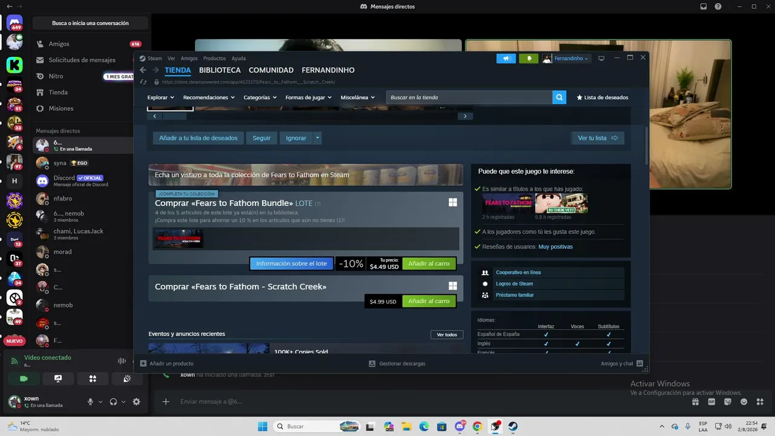Expand the Categorías store menu
The image size is (775, 436).
pyautogui.click(x=260, y=97)
